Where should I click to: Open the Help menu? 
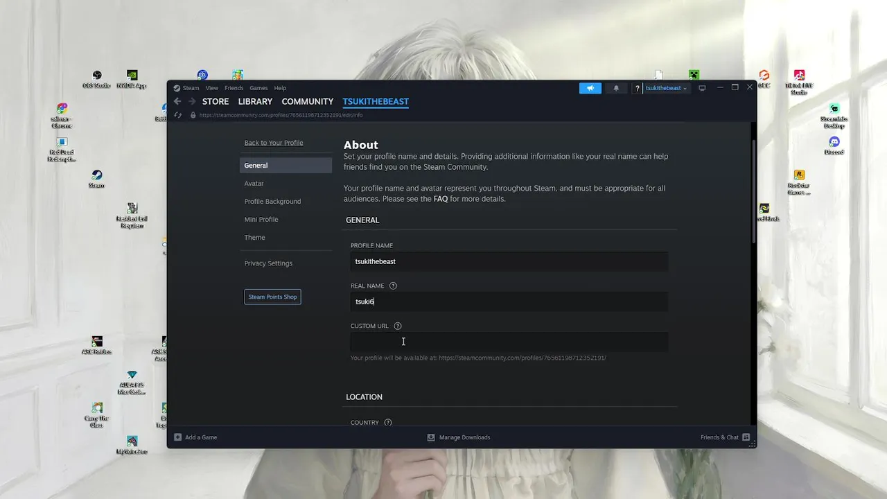[280, 88]
